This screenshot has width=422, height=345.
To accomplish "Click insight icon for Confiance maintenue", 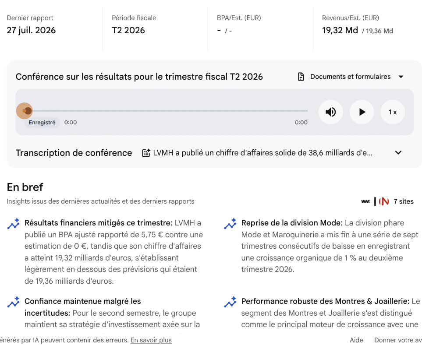I will coord(14,302).
